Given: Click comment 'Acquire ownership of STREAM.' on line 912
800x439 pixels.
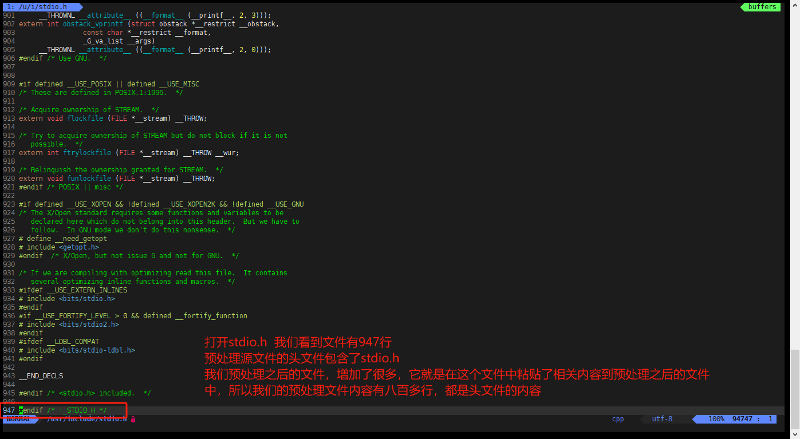Looking at the screenshot, I should pyautogui.click(x=89, y=110).
